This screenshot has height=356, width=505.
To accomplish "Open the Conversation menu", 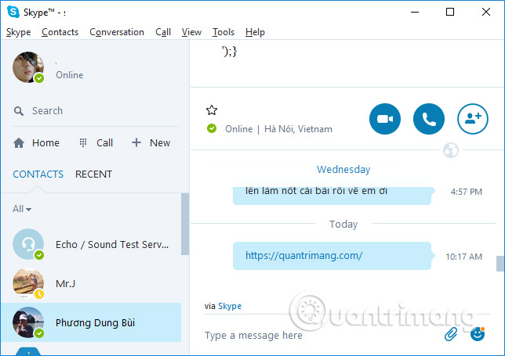I will (117, 32).
